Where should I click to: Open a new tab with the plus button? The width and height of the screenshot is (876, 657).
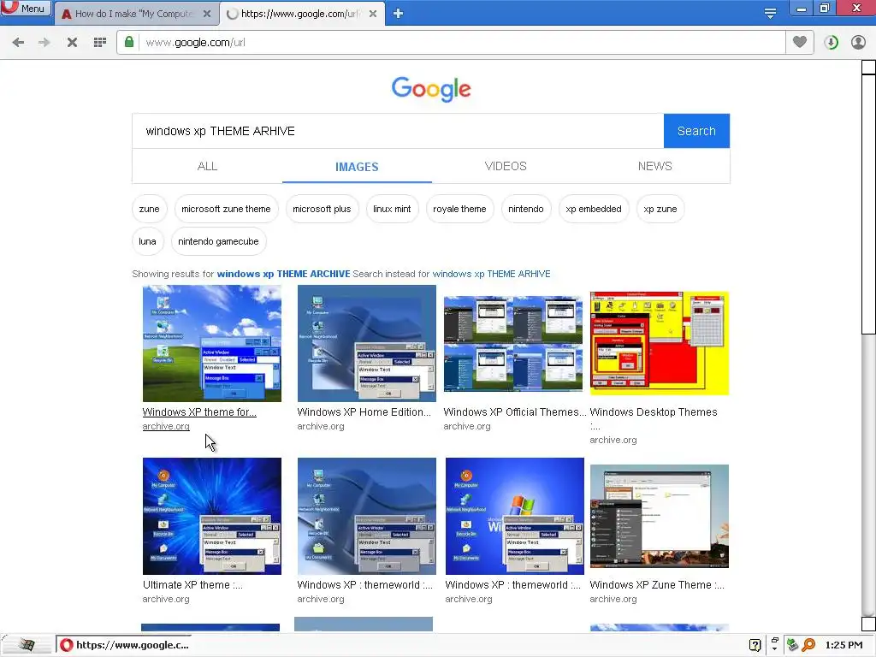[398, 14]
